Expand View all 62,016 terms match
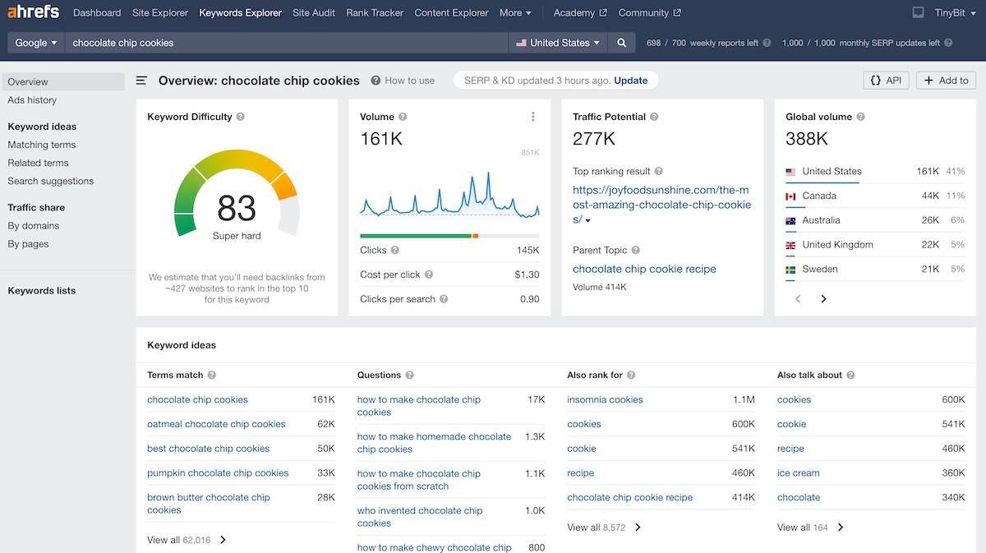This screenshot has width=986, height=553. click(187, 540)
